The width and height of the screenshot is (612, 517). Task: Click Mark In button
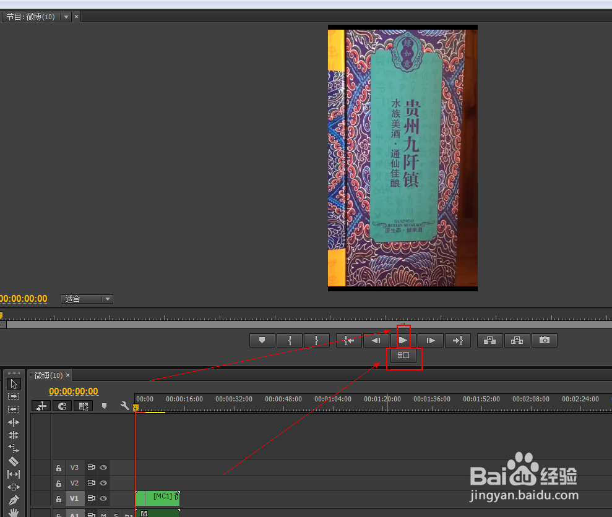click(x=290, y=341)
